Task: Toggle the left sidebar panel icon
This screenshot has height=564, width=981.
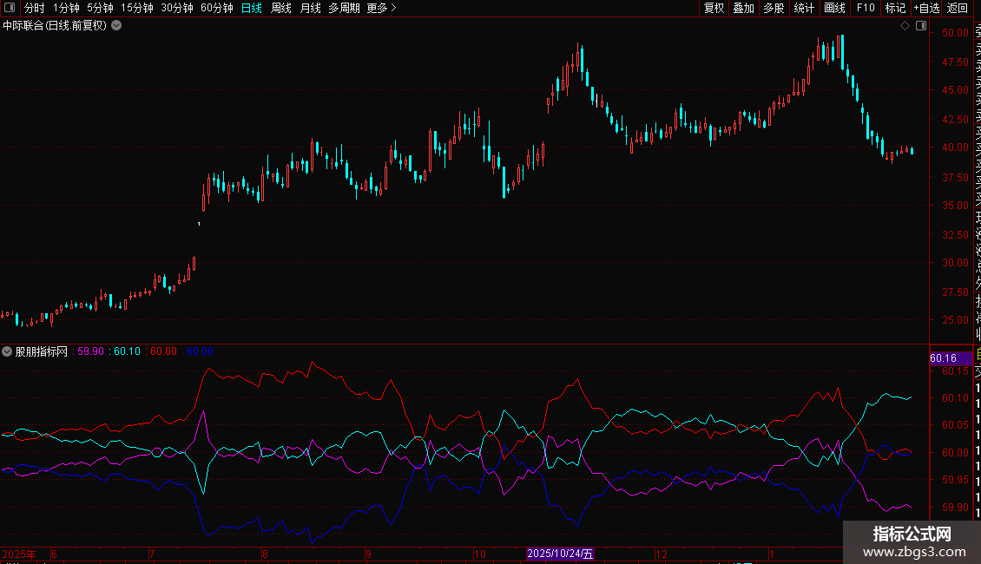Action: (x=10, y=8)
